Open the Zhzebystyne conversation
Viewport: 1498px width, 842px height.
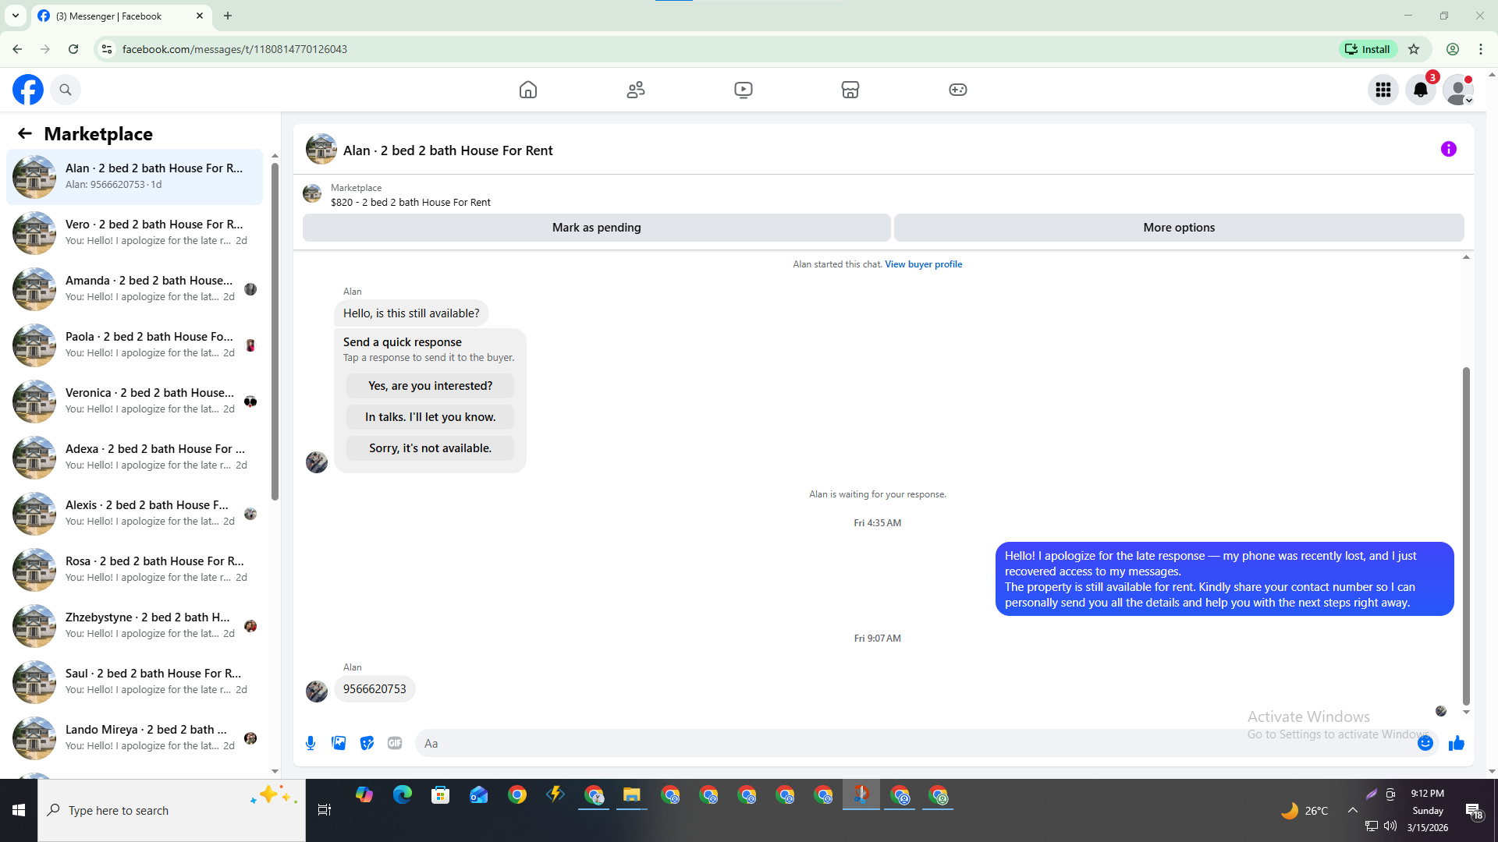pos(134,626)
